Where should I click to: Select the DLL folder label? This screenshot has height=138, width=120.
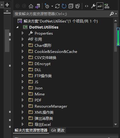coord(38,70)
